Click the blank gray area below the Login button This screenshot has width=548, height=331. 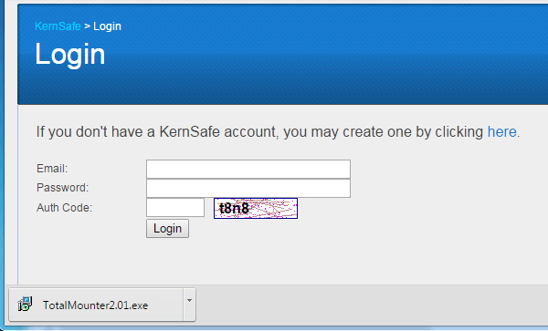tap(245, 262)
